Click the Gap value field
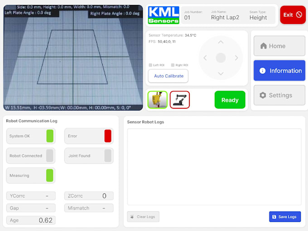 coord(31,208)
